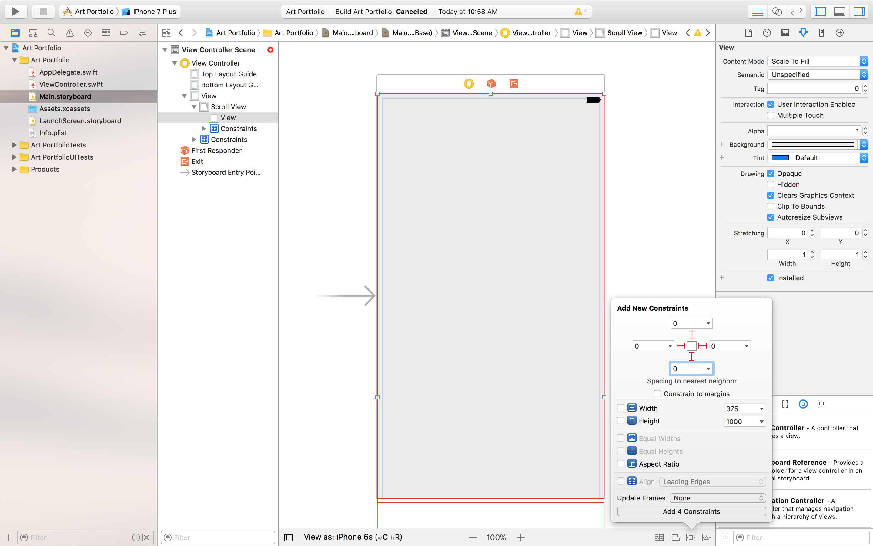The image size is (873, 546).
Task: Click the Run button to build project
Action: (x=15, y=11)
